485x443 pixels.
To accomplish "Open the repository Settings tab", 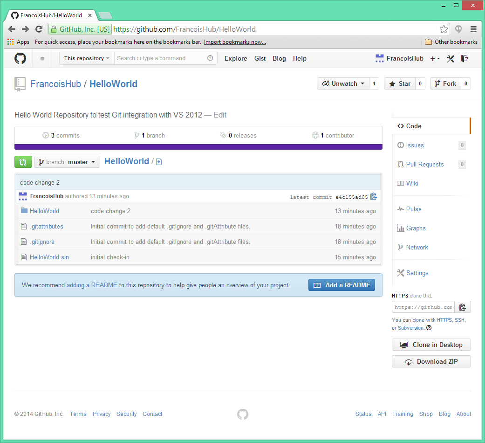I will coord(431,273).
